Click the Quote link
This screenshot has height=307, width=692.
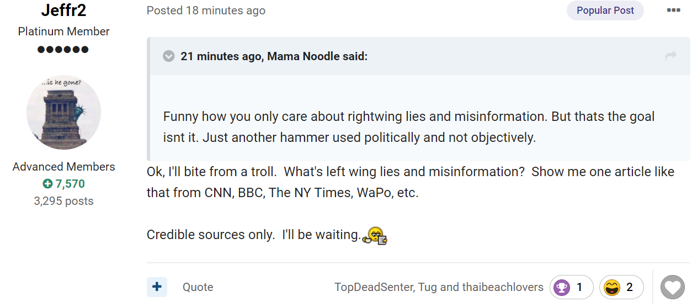click(x=198, y=287)
